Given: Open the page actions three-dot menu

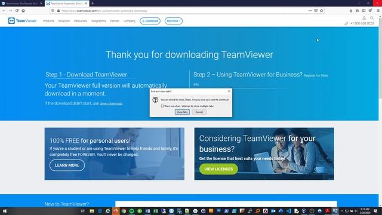Looking at the screenshot, I should click(310, 11).
